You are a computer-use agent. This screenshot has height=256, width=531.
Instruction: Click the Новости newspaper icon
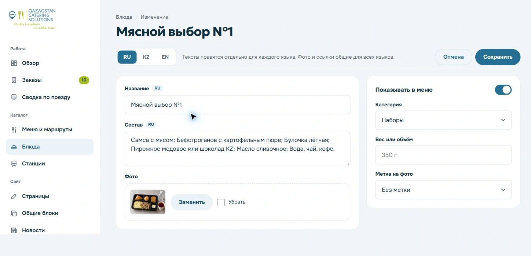click(x=14, y=230)
